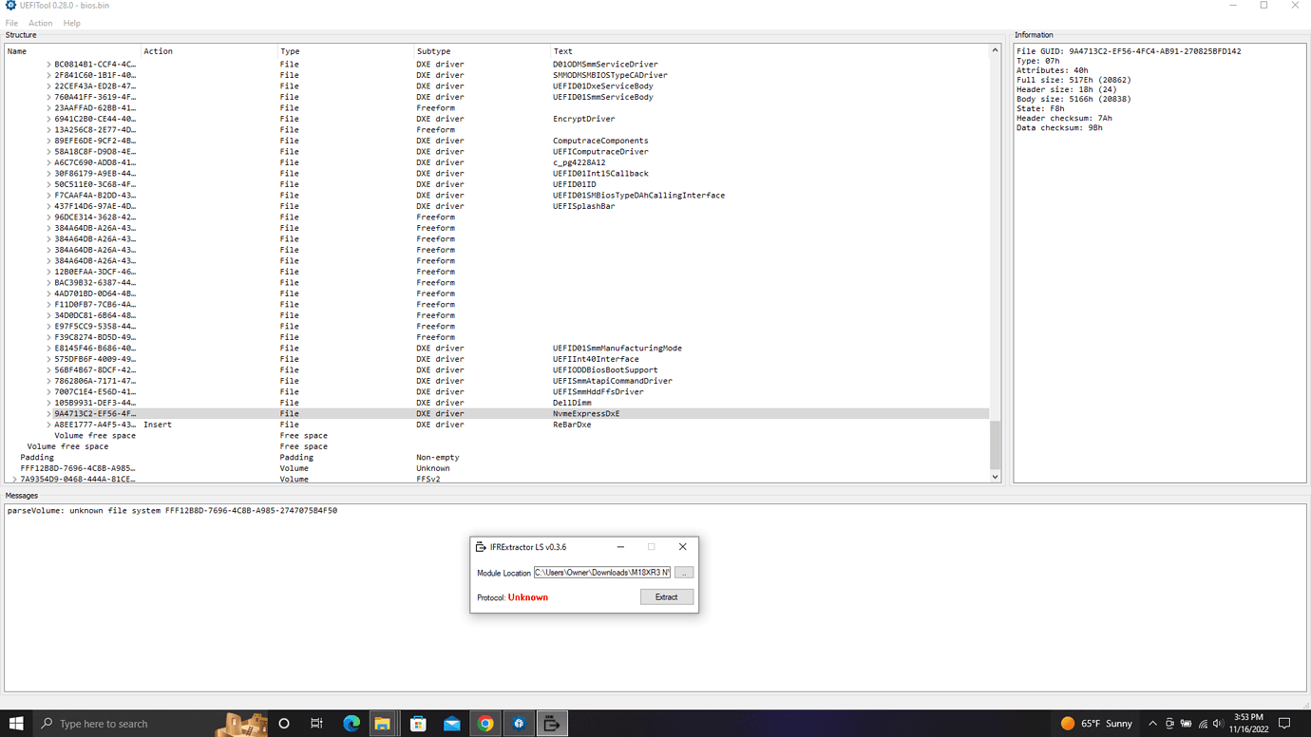Open network status tray icon

point(1202,724)
